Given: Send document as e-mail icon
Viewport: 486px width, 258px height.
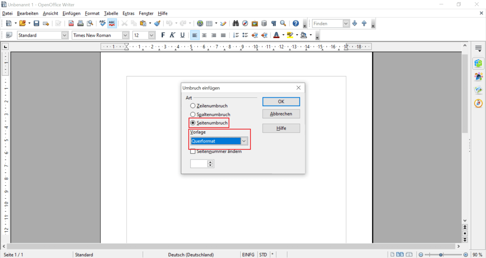Looking at the screenshot, I should [46, 23].
